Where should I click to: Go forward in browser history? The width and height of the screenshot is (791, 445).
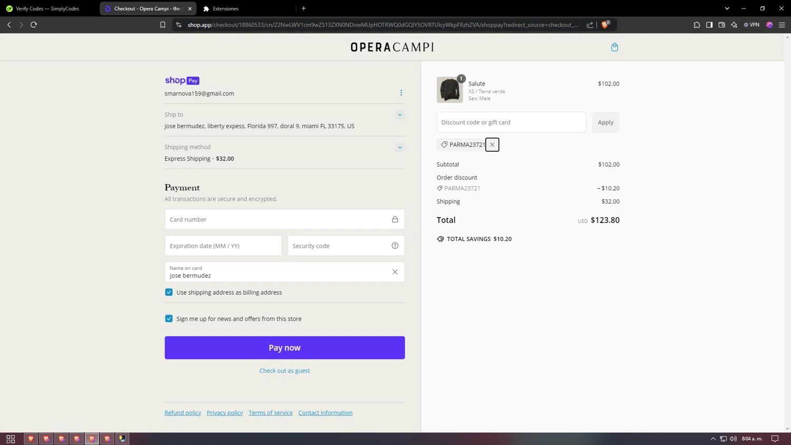(21, 25)
